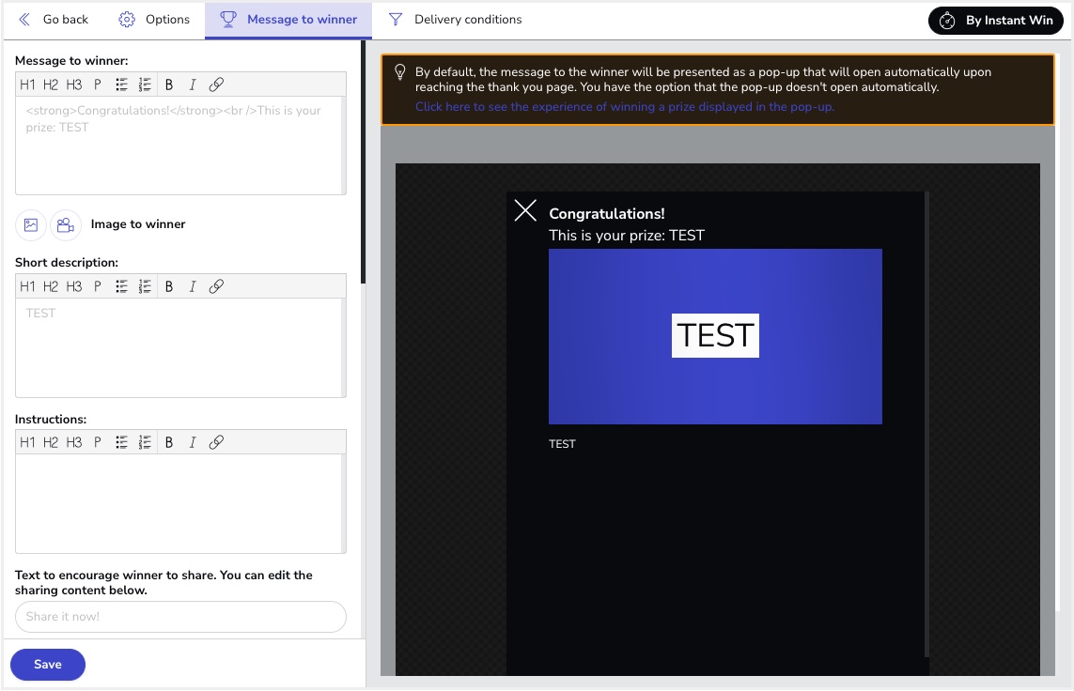Click the trophy icon in Message tab
The height and width of the screenshot is (691, 1074).
pos(228,19)
